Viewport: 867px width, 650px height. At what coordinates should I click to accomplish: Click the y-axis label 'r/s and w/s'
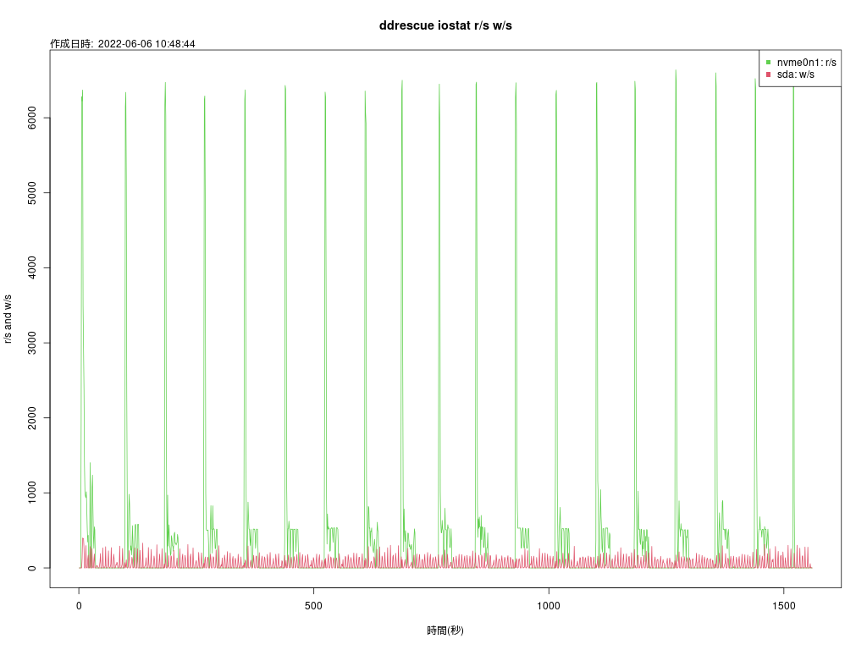[x=8, y=318]
